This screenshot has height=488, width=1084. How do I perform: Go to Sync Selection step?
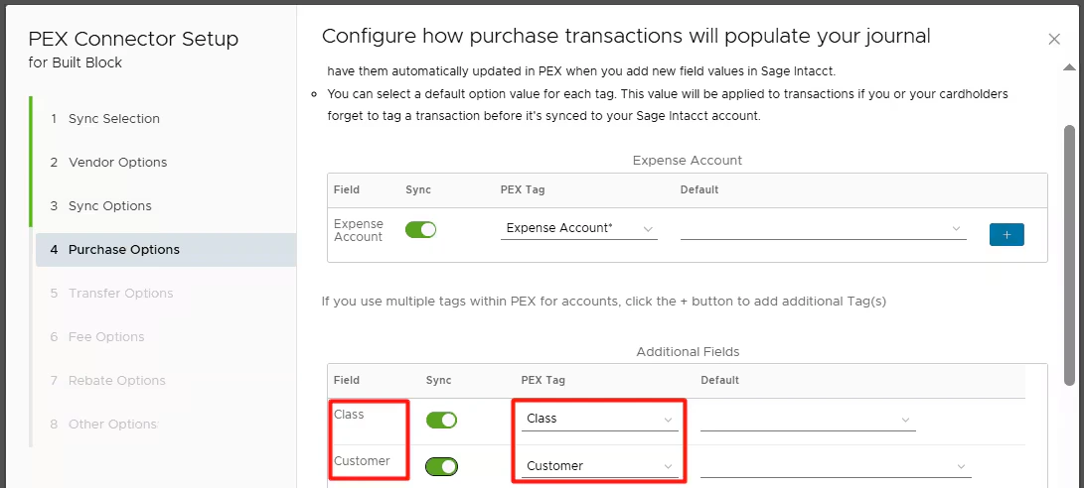click(113, 119)
